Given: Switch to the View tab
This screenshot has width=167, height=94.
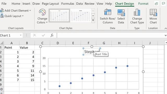Looking at the screenshot, I should click(100, 4).
